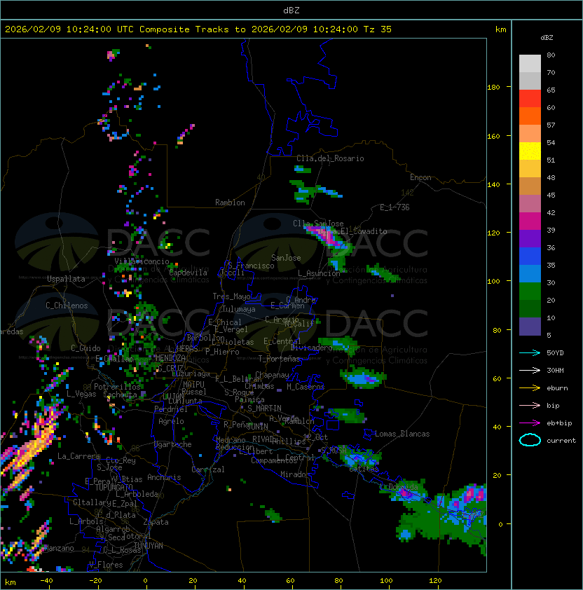Select the purple 39 dBZ legend swatch
Screen dimensions: 583x590
[530, 239]
